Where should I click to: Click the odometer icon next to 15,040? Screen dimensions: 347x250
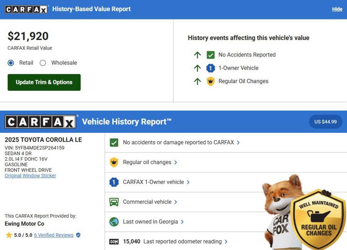[114, 242]
